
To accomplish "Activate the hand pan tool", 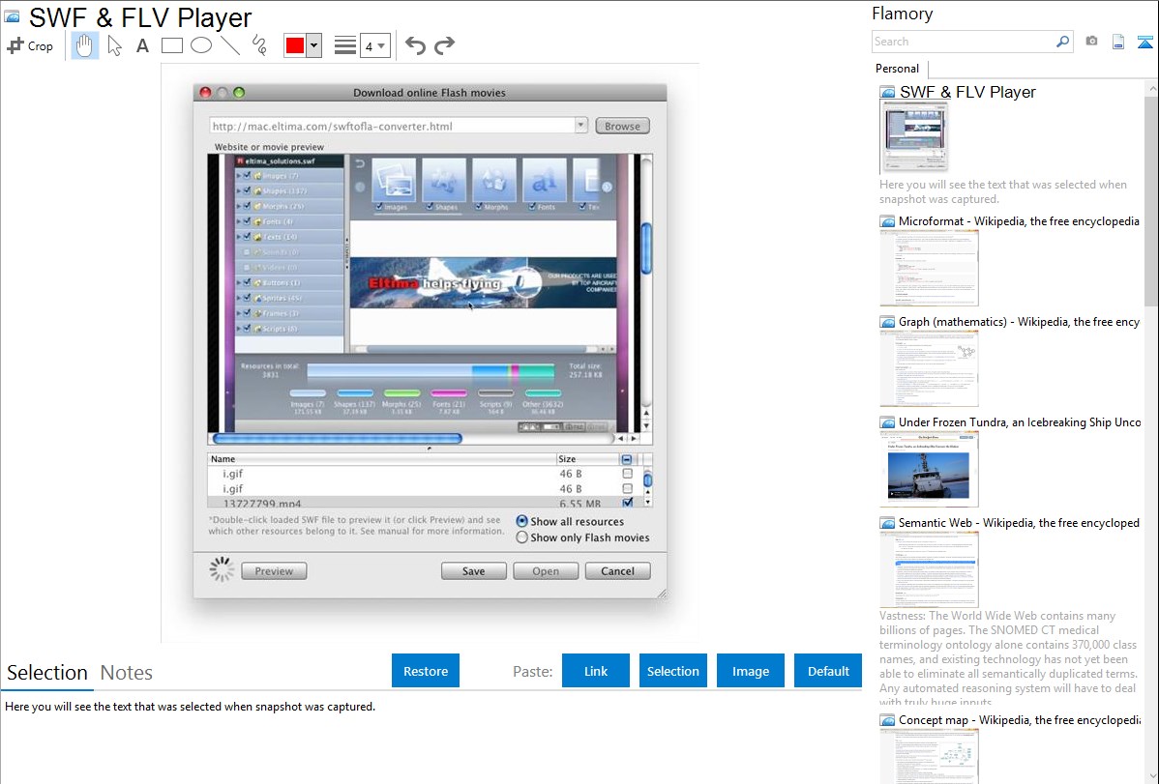I will 85,45.
